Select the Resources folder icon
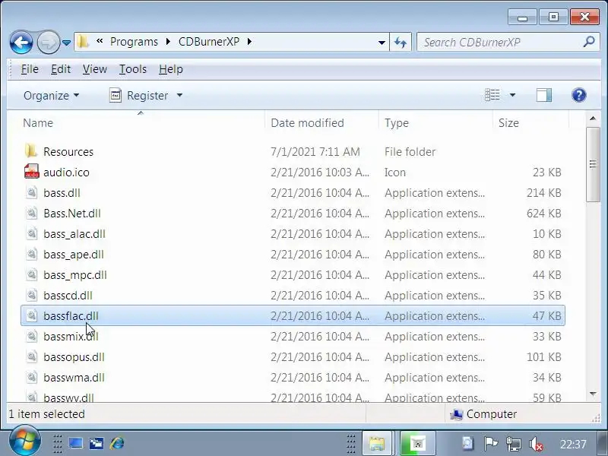The image size is (608, 456). (31, 150)
